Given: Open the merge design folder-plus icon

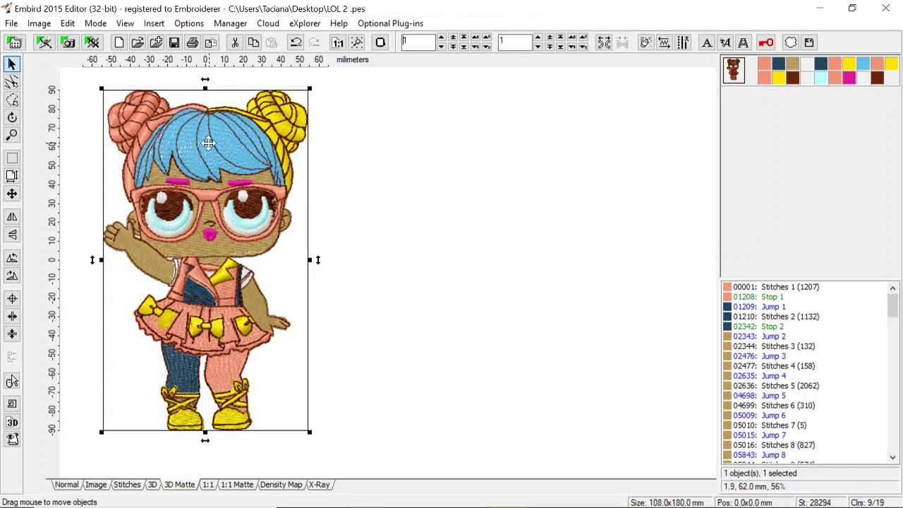Looking at the screenshot, I should click(x=156, y=43).
